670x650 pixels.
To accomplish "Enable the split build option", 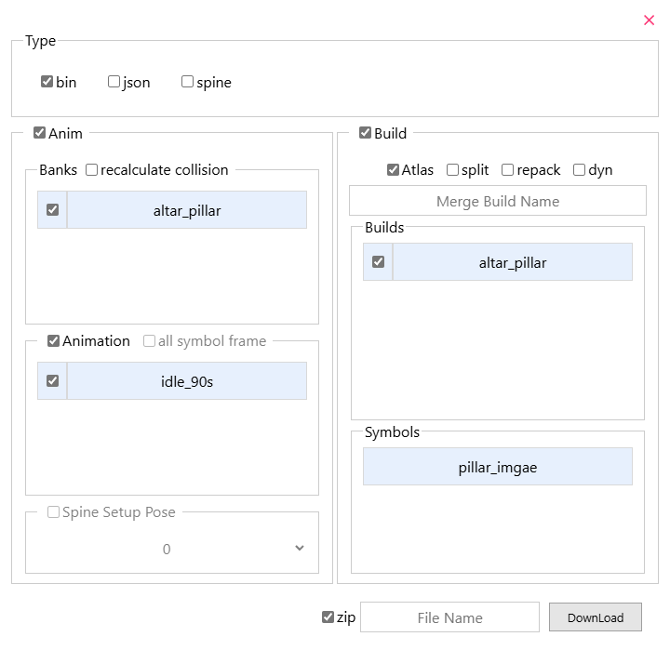I will point(452,170).
